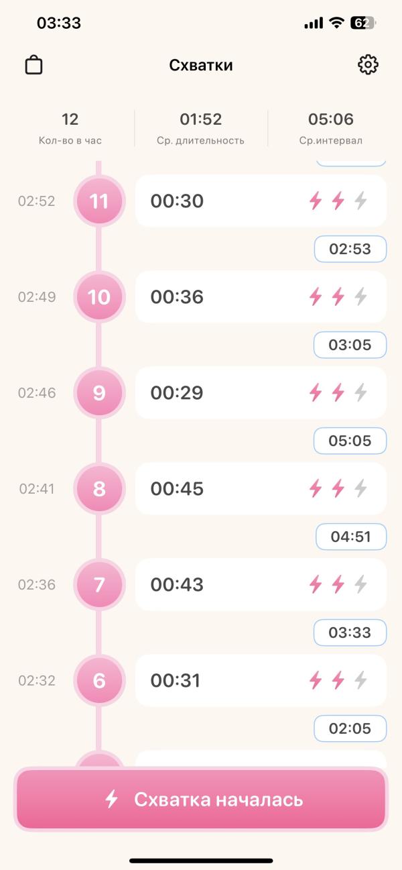Image resolution: width=402 pixels, height=870 pixels.
Task: Tap pink circle marker number 11
Action: 99,201
